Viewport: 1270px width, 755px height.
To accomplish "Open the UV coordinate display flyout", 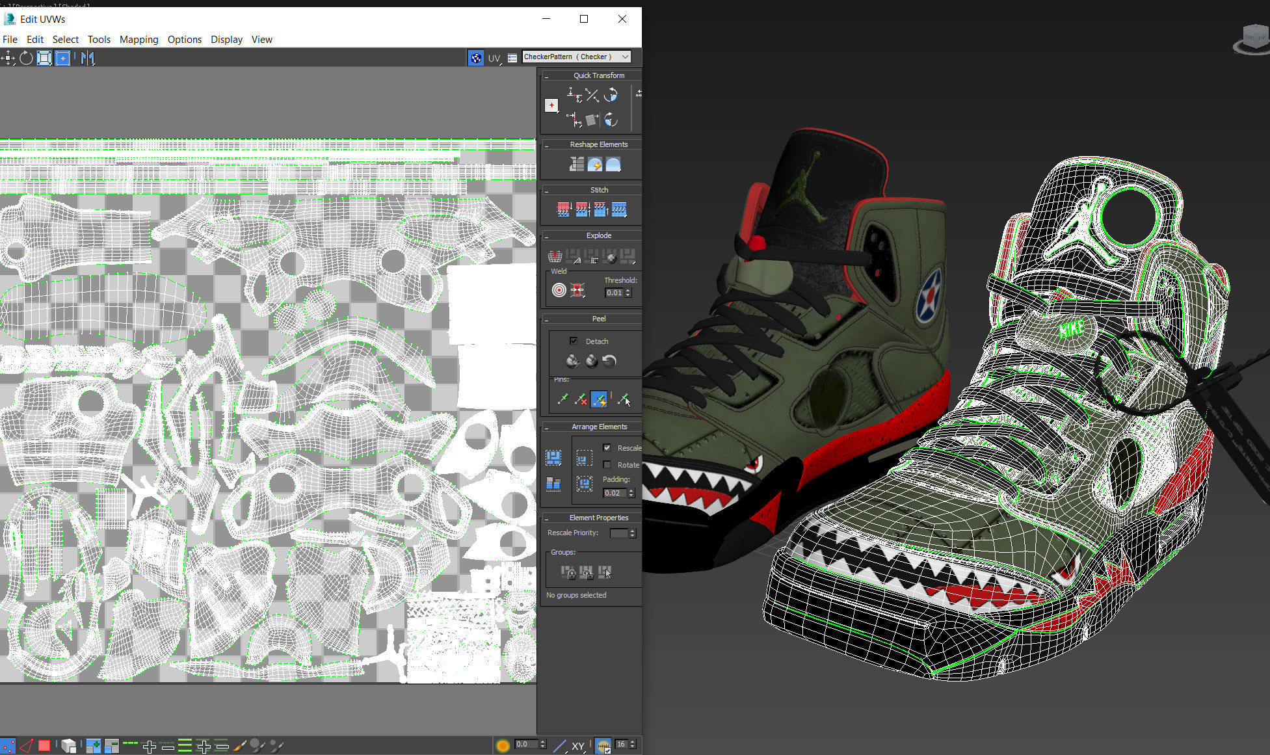I will (494, 58).
